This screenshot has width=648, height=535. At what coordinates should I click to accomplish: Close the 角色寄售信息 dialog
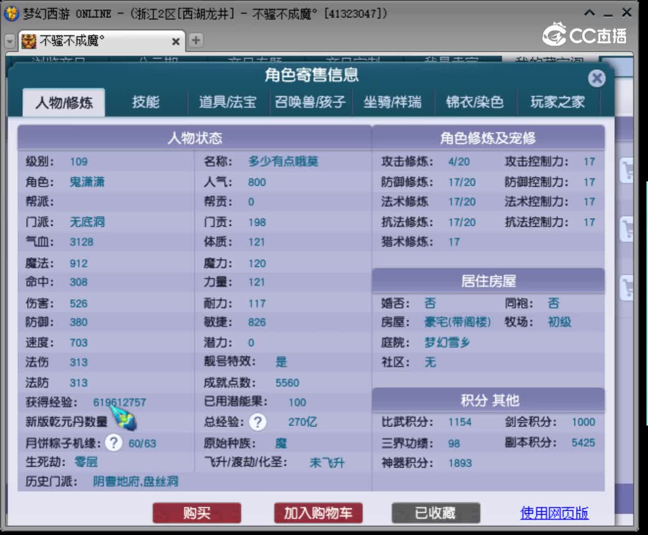597,79
